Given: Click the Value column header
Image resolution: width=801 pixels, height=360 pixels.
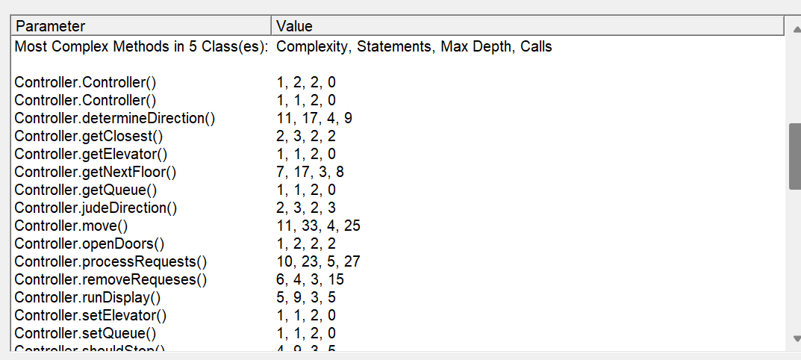Looking at the screenshot, I should [529, 26].
